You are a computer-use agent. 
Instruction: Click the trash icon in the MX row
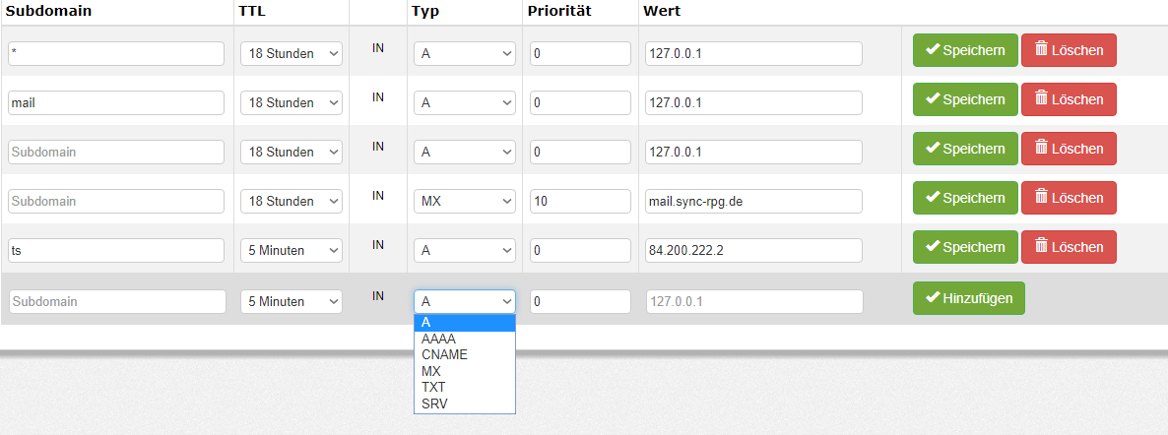(1041, 198)
